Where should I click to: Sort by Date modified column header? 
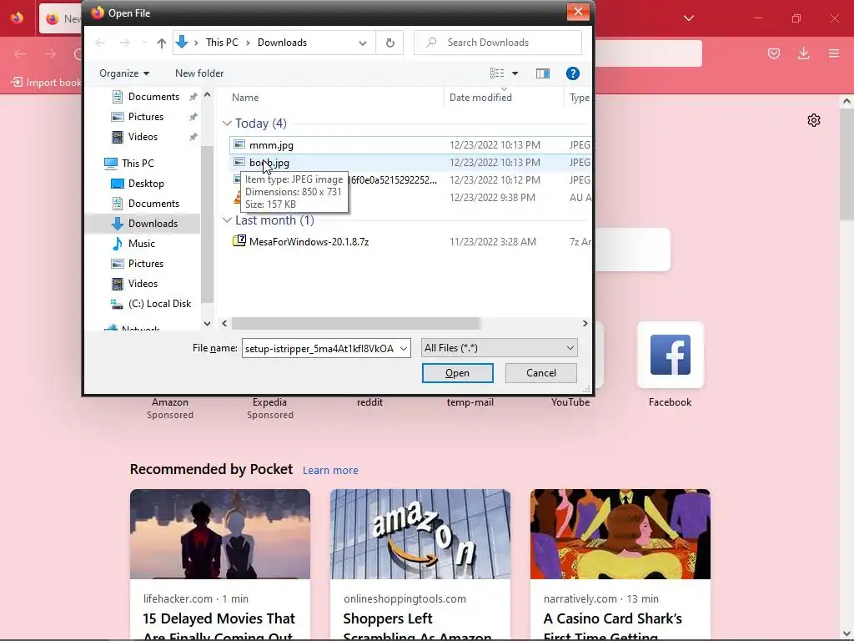click(480, 98)
